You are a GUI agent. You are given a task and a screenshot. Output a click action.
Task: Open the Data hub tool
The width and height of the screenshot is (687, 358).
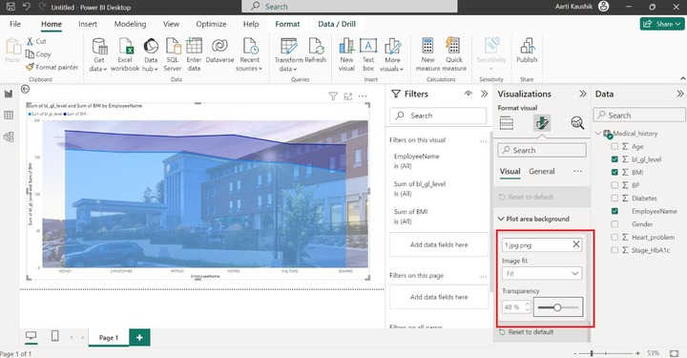(x=151, y=54)
